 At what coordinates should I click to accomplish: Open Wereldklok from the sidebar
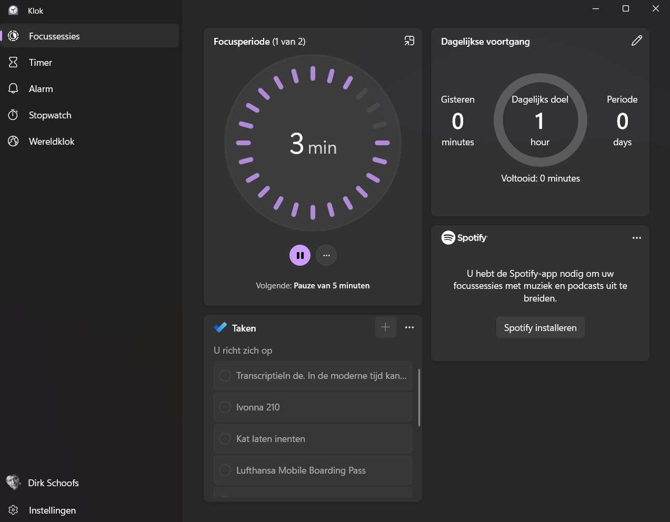tap(51, 142)
